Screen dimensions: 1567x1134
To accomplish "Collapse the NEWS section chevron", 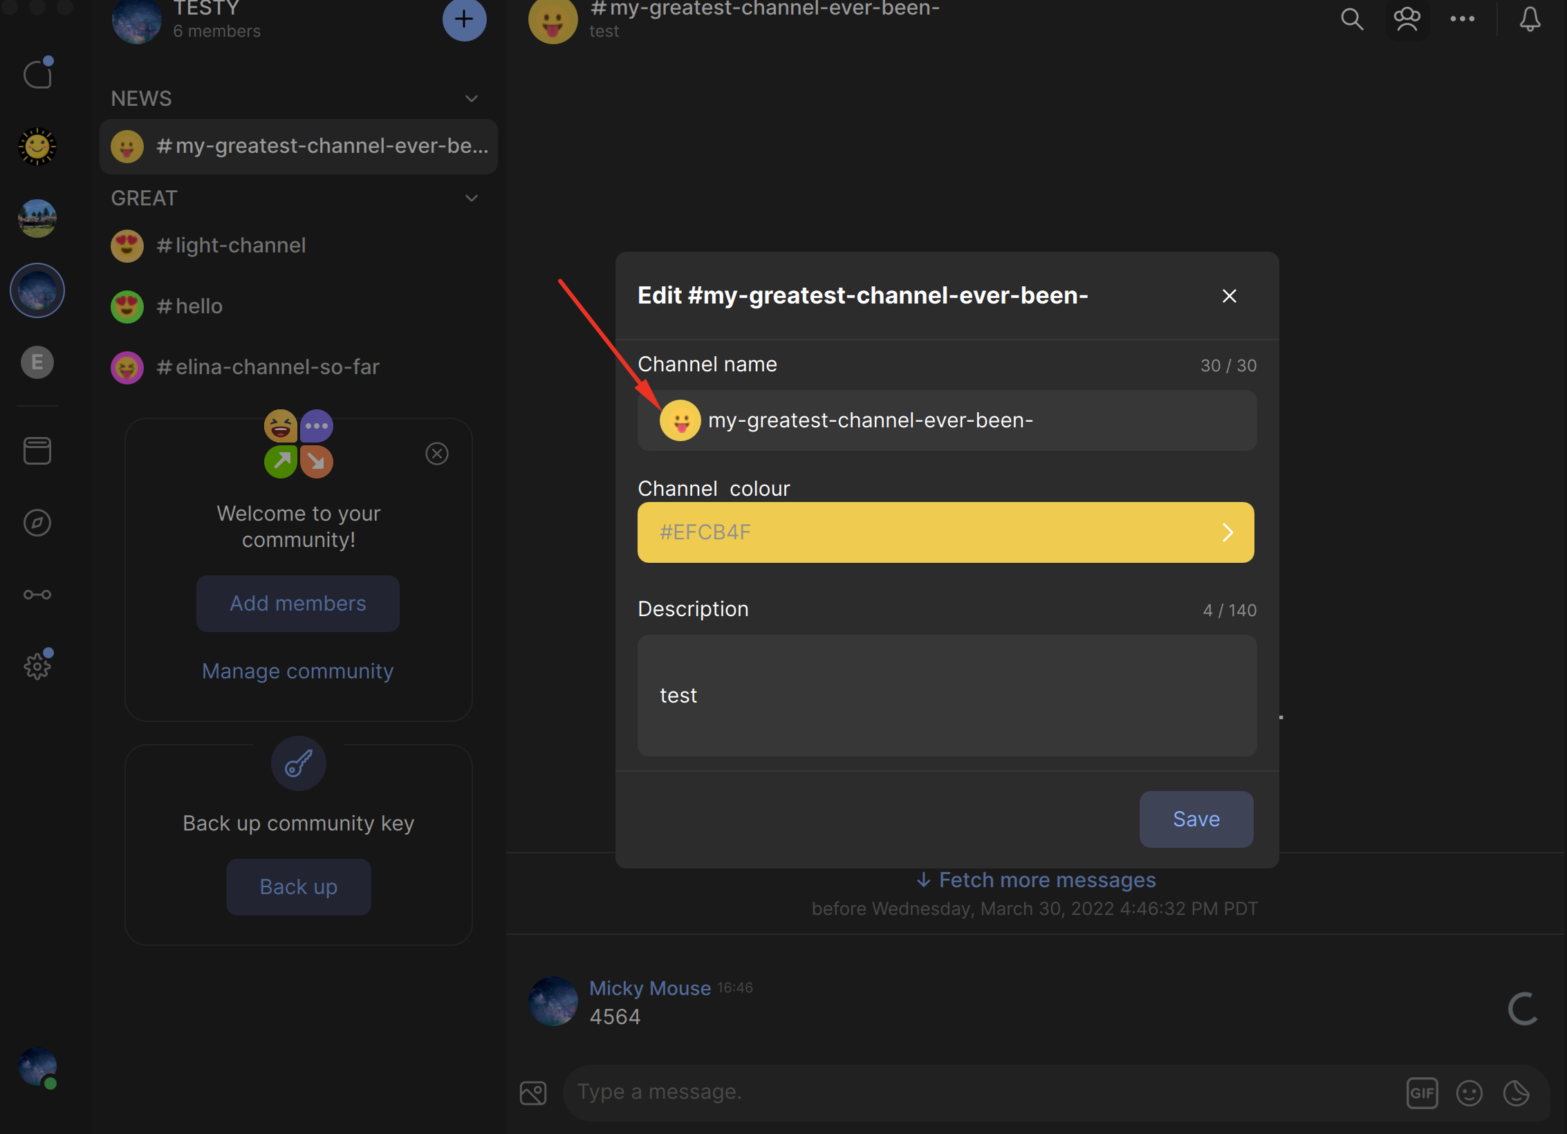I will click(472, 98).
